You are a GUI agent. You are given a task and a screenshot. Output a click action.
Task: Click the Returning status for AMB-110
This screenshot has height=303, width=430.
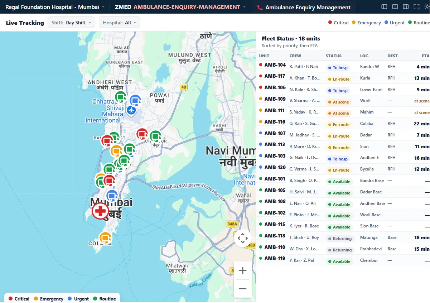coord(340,250)
